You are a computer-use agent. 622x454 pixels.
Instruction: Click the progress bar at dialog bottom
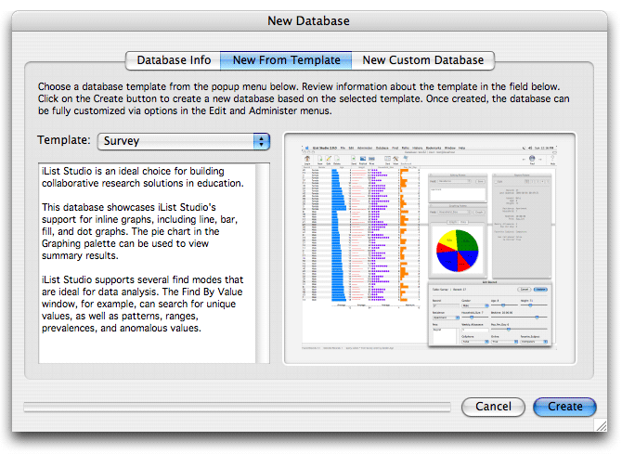[x=238, y=407]
